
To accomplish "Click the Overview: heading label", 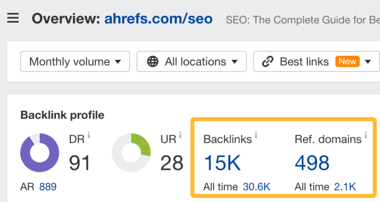I will click(x=66, y=19).
